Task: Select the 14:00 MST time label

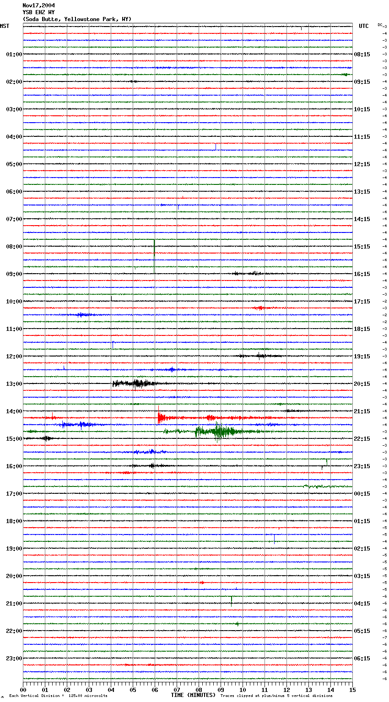Action: [14, 411]
